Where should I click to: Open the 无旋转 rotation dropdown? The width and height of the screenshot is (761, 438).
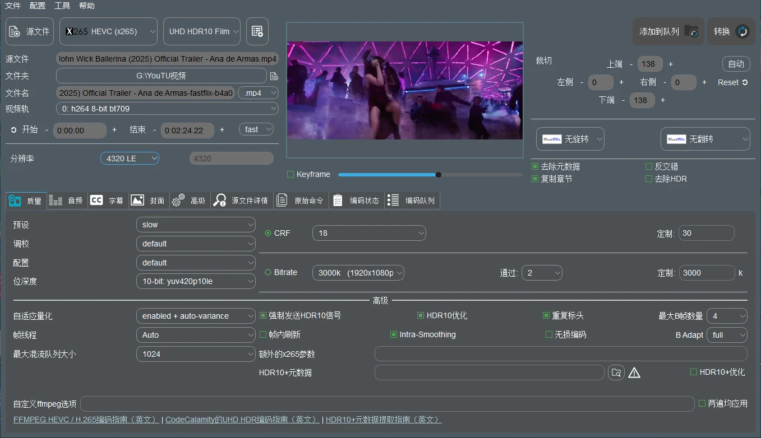(570, 138)
